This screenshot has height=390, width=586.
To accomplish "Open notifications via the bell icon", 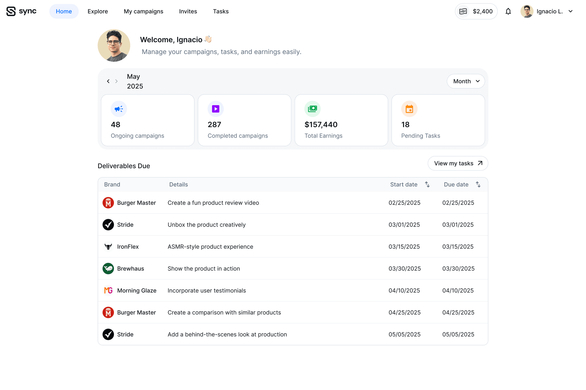I will (508, 11).
